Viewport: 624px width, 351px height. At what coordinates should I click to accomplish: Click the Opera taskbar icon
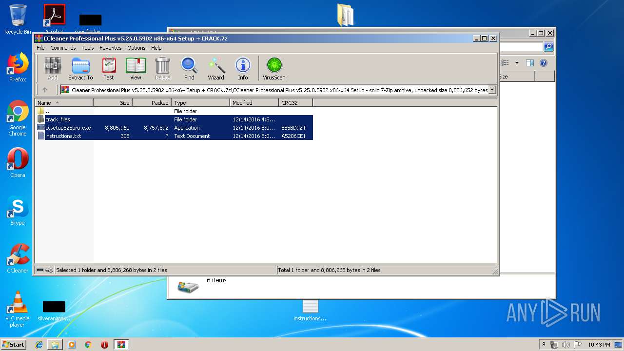click(x=104, y=345)
